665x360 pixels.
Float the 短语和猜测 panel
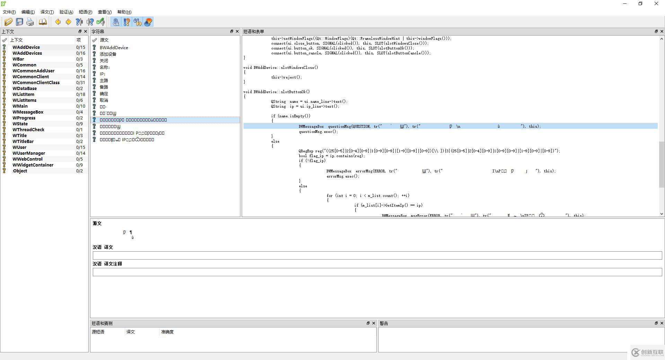pyautogui.click(x=368, y=323)
